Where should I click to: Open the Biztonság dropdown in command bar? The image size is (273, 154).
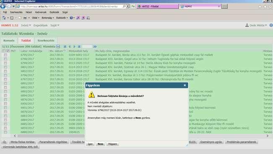click(x=48, y=18)
